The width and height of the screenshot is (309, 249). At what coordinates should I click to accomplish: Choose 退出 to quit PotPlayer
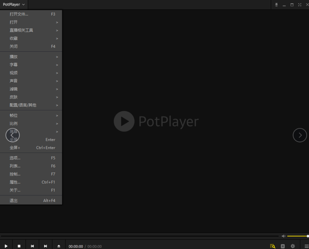(x=31, y=201)
